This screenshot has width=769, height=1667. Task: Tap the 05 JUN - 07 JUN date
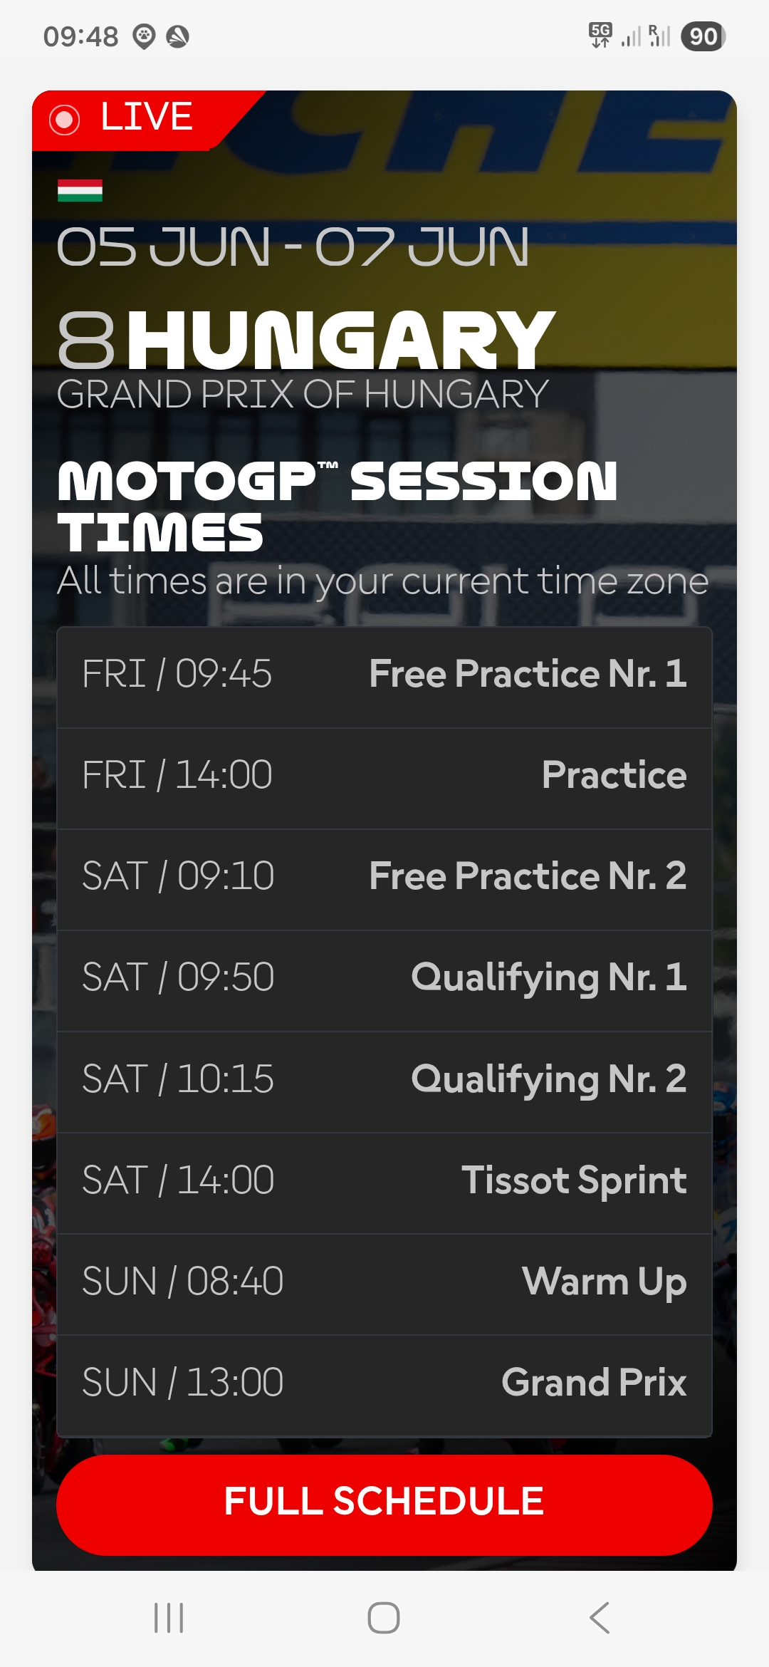(293, 247)
